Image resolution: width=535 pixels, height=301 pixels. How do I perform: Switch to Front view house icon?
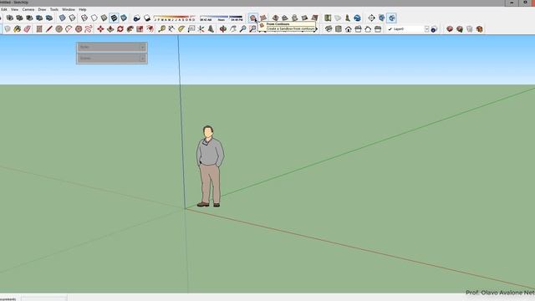[x=349, y=29]
